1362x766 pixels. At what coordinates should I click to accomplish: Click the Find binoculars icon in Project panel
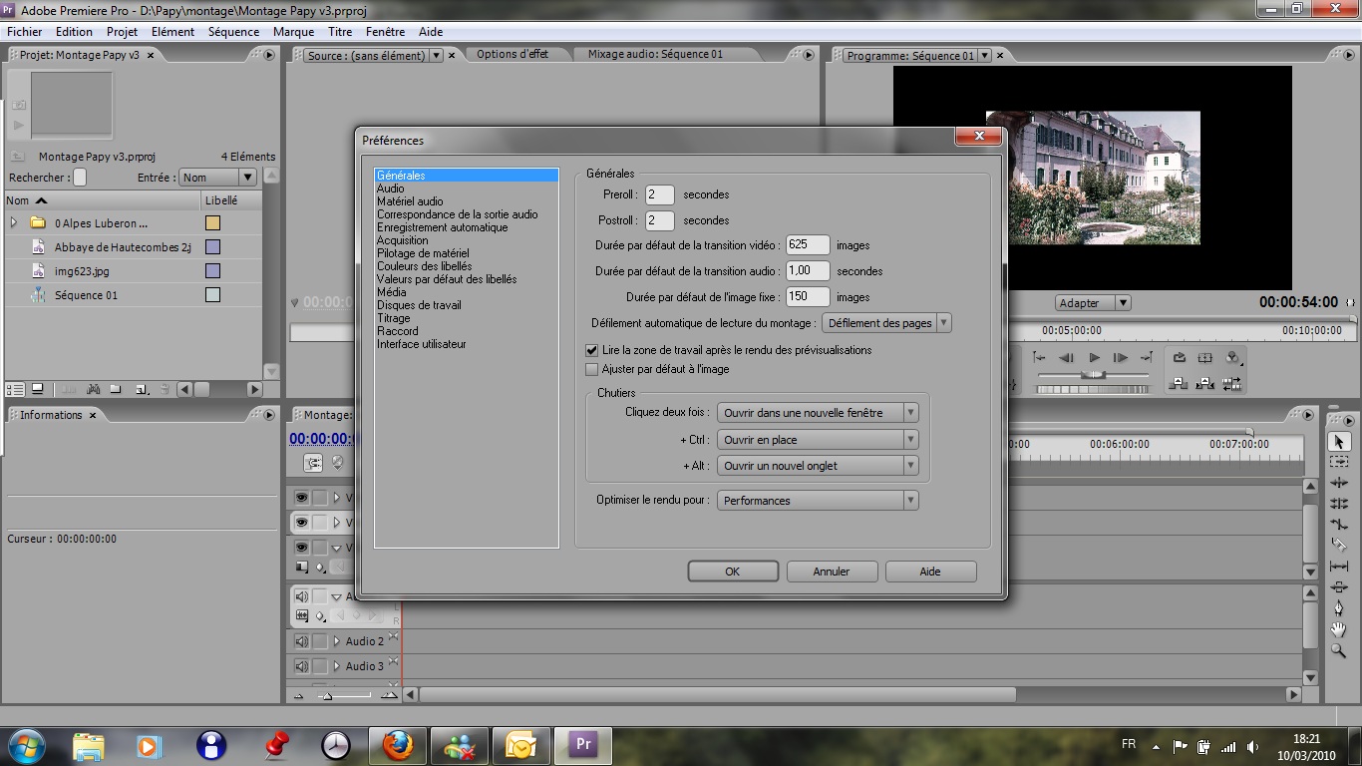[93, 389]
